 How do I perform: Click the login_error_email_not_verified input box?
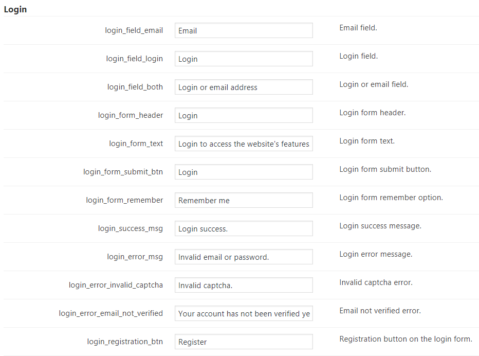[244, 313]
